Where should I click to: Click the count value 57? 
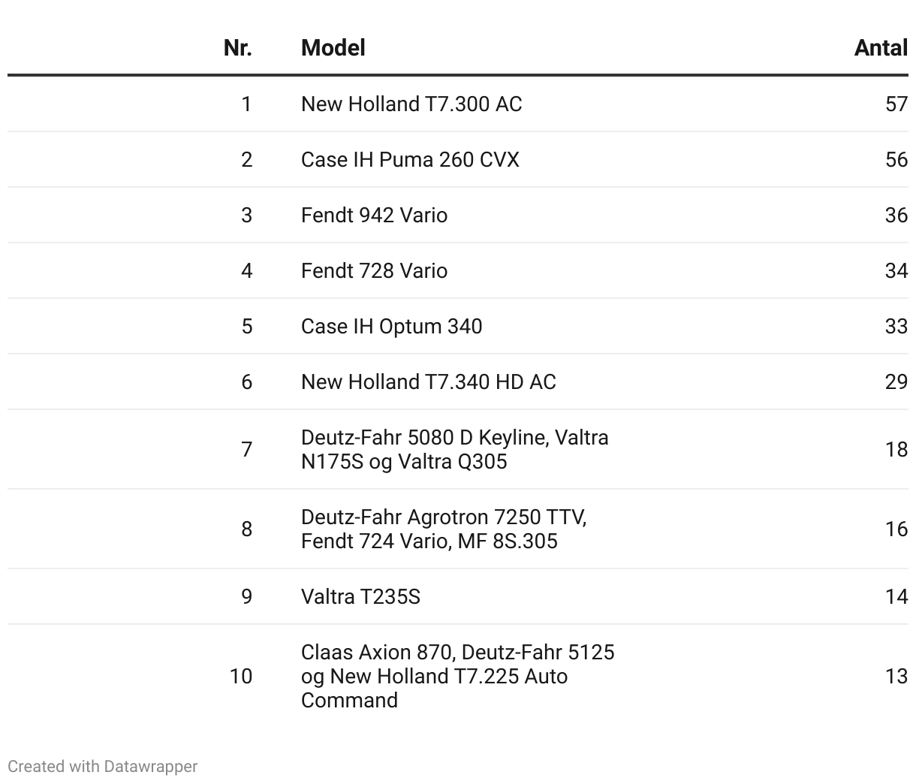coord(896,104)
